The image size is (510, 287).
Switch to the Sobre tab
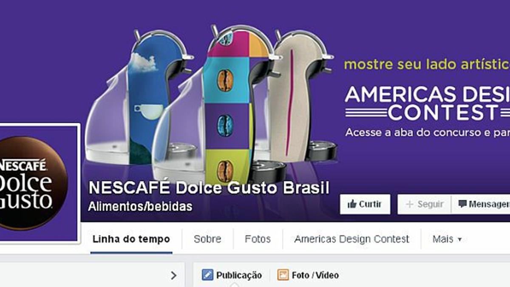point(207,239)
